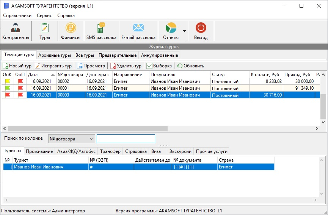Open the Справочники menu
Viewport: 328px width, 215px height.
(x=17, y=16)
